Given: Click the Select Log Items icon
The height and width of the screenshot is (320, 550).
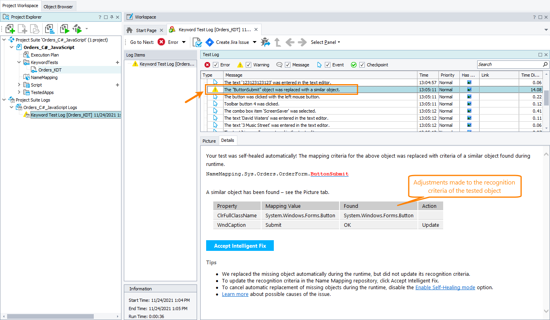Looking at the screenshot, I should pyautogui.click(x=197, y=42).
